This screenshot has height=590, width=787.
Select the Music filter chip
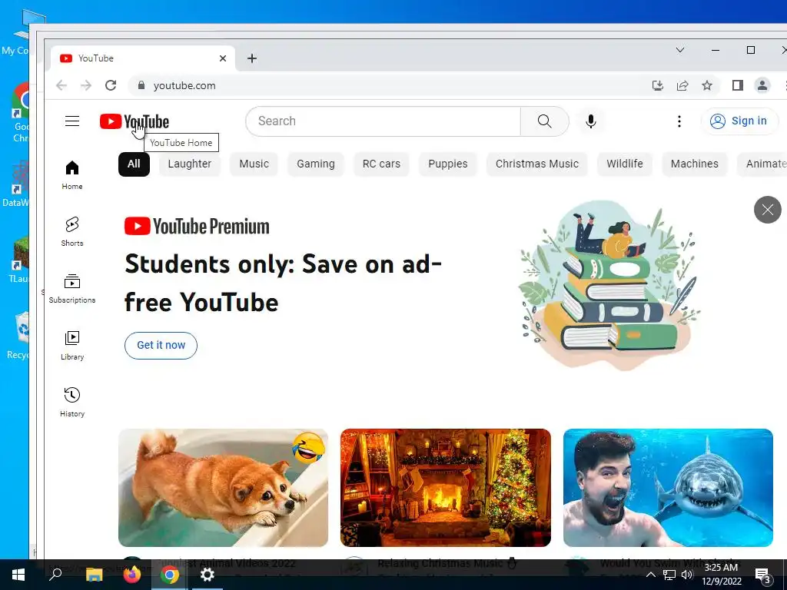254,164
